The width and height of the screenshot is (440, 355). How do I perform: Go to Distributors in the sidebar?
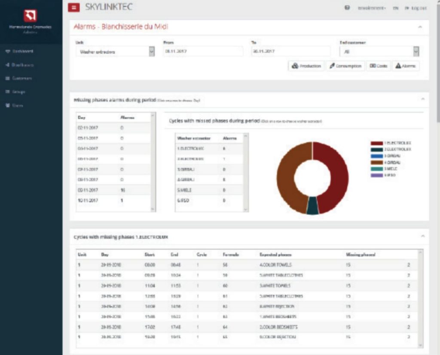click(20, 65)
